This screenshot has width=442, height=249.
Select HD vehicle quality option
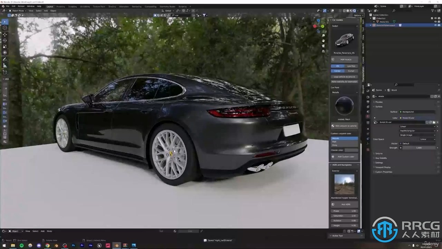tap(338, 66)
